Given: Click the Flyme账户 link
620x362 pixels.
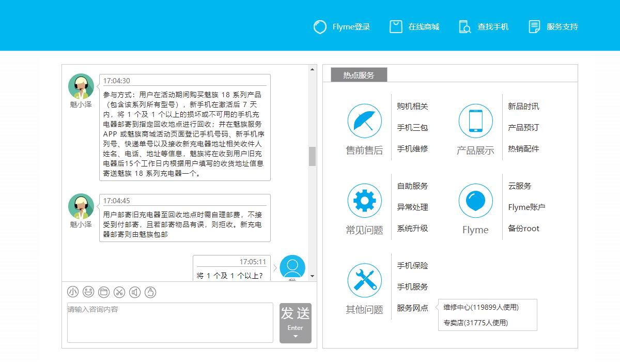Looking at the screenshot, I should tap(526, 207).
